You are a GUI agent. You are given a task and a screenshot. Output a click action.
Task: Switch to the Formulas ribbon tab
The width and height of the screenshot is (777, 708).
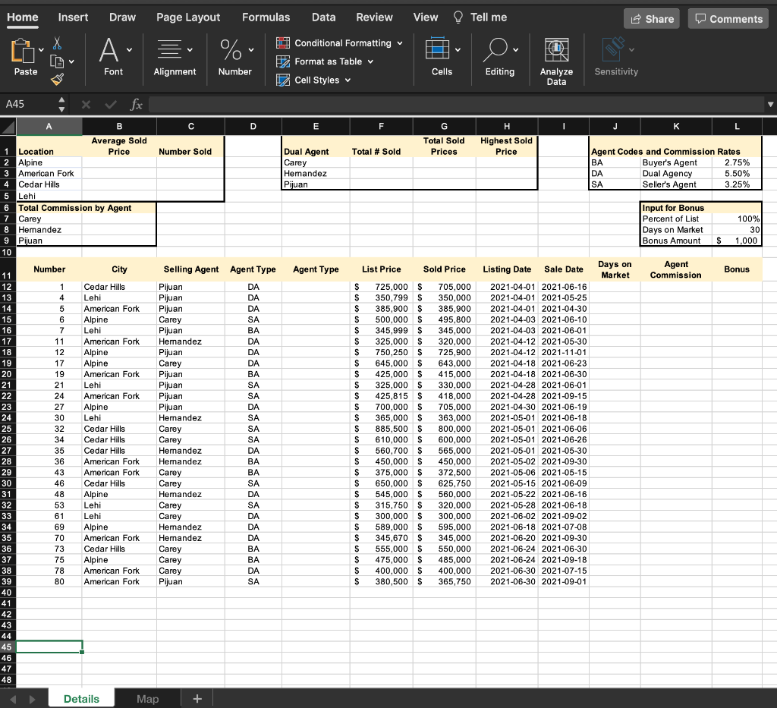[x=268, y=17]
